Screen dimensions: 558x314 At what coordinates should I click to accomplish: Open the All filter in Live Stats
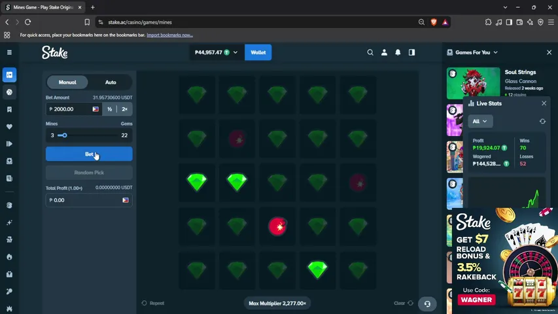click(480, 122)
